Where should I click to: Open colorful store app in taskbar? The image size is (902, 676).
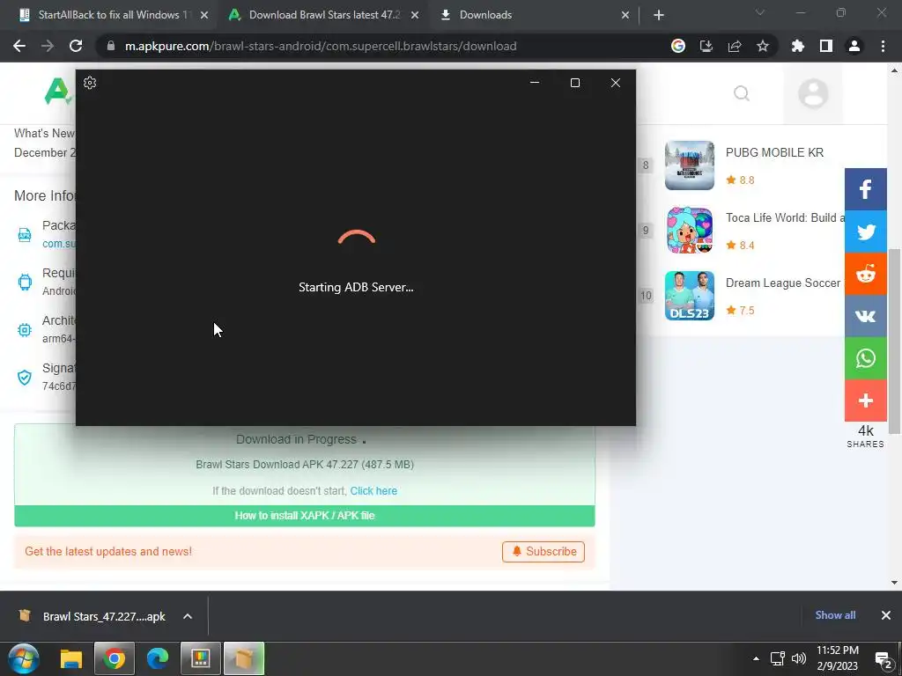200,658
